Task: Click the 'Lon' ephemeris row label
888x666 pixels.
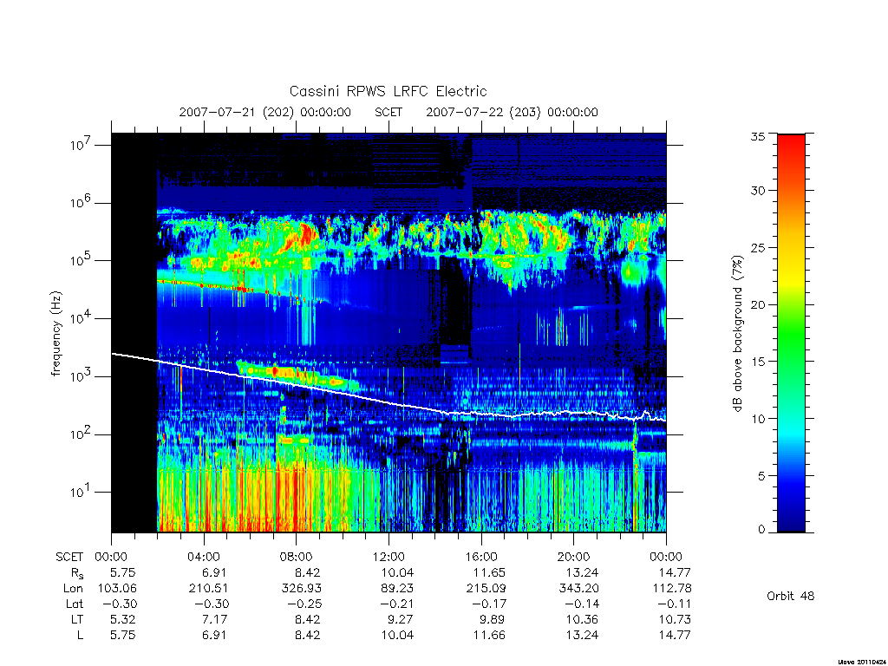Action: tap(73, 589)
